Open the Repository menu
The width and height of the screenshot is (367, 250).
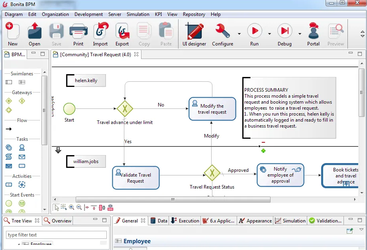pyautogui.click(x=194, y=14)
